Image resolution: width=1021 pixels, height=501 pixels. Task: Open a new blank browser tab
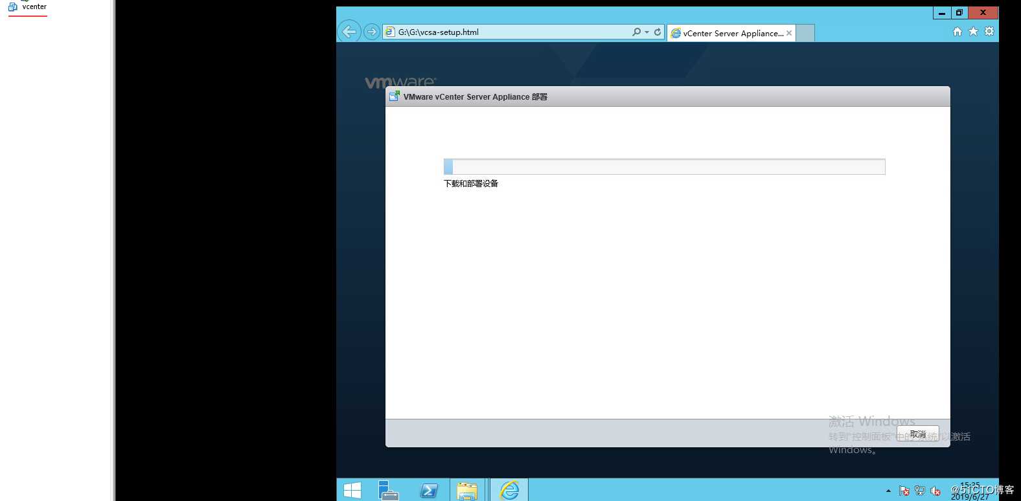tap(805, 33)
